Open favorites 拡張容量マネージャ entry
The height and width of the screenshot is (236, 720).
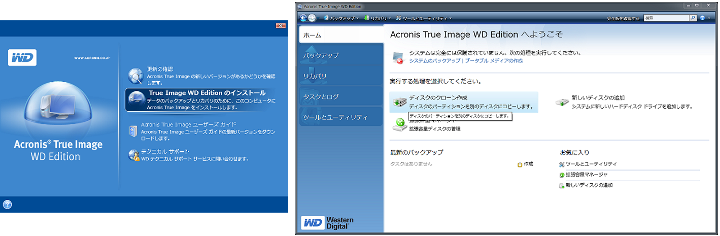click(x=587, y=175)
